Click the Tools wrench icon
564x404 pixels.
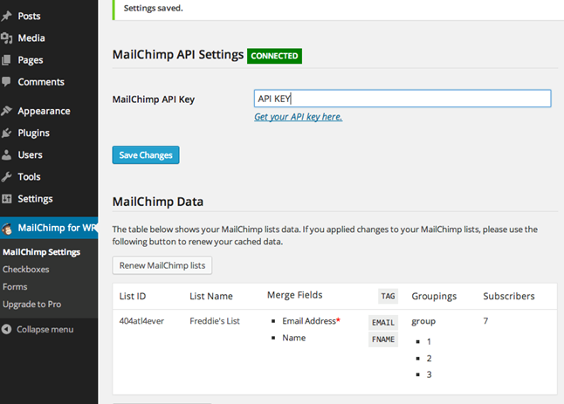(x=6, y=177)
